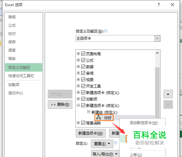The height and width of the screenshot is (157, 182).
Task: Expand the 视图 tree node
Action: (78, 80)
